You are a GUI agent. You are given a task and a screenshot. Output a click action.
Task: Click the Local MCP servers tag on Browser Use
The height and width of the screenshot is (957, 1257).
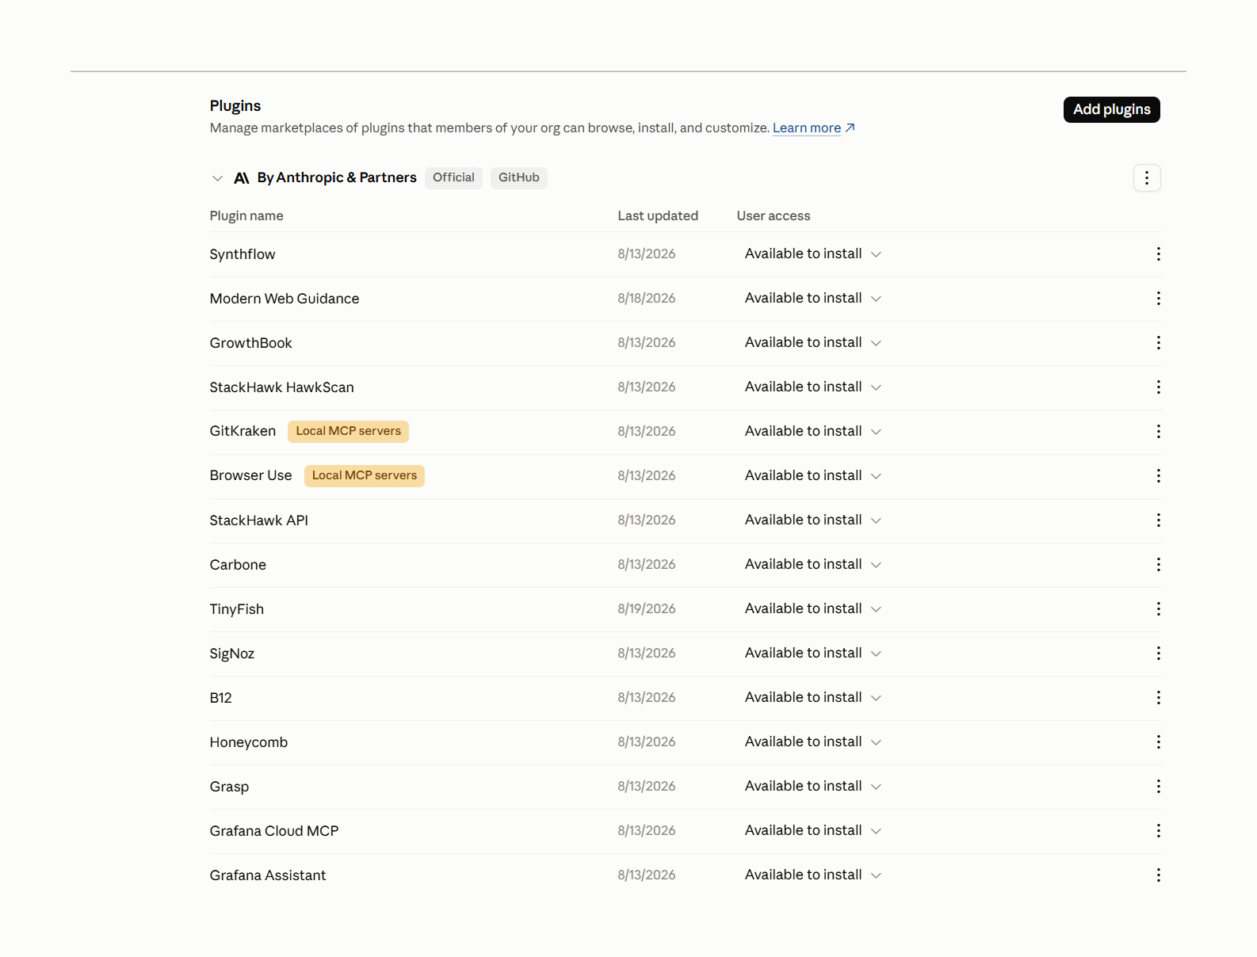pos(365,476)
